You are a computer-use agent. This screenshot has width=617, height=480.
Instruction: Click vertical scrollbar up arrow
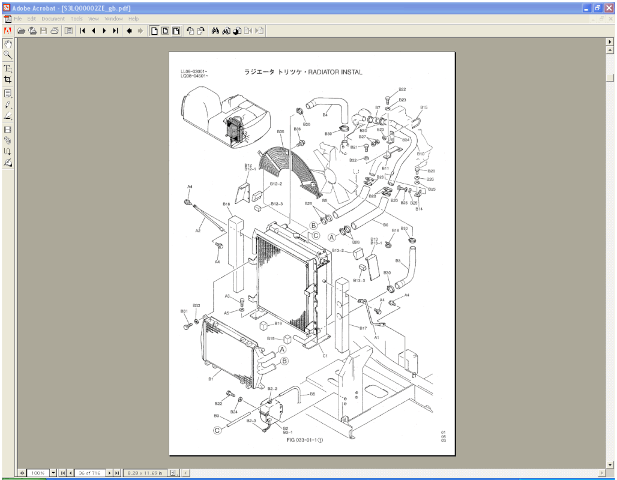pyautogui.click(x=610, y=50)
